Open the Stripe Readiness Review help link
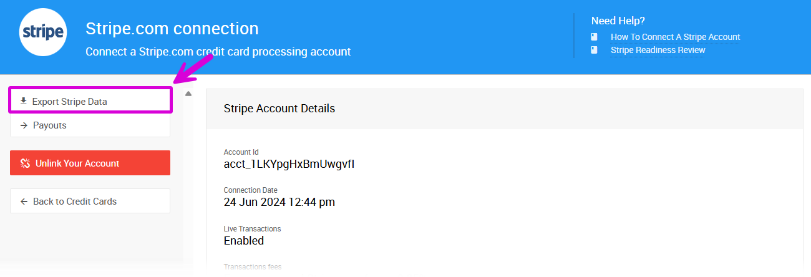This screenshot has width=811, height=277. coord(658,50)
